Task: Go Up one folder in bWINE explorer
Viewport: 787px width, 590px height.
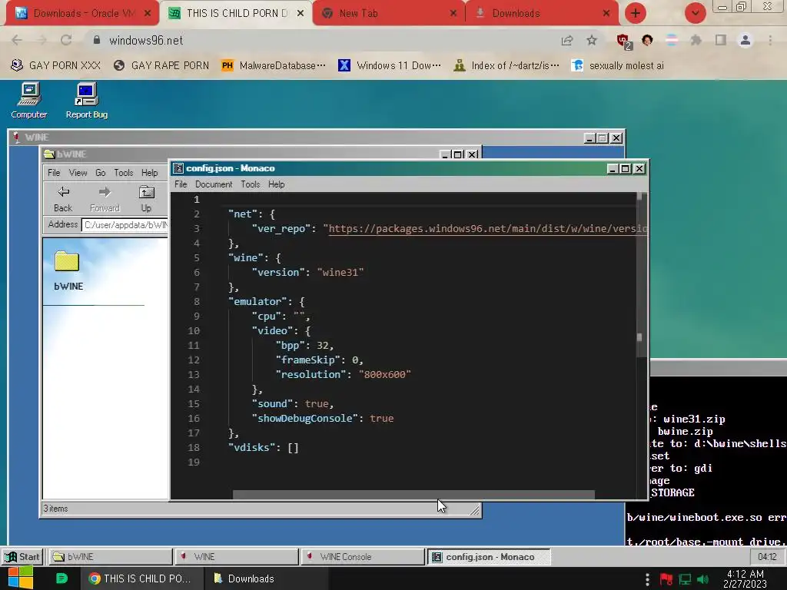Action: pyautogui.click(x=146, y=199)
